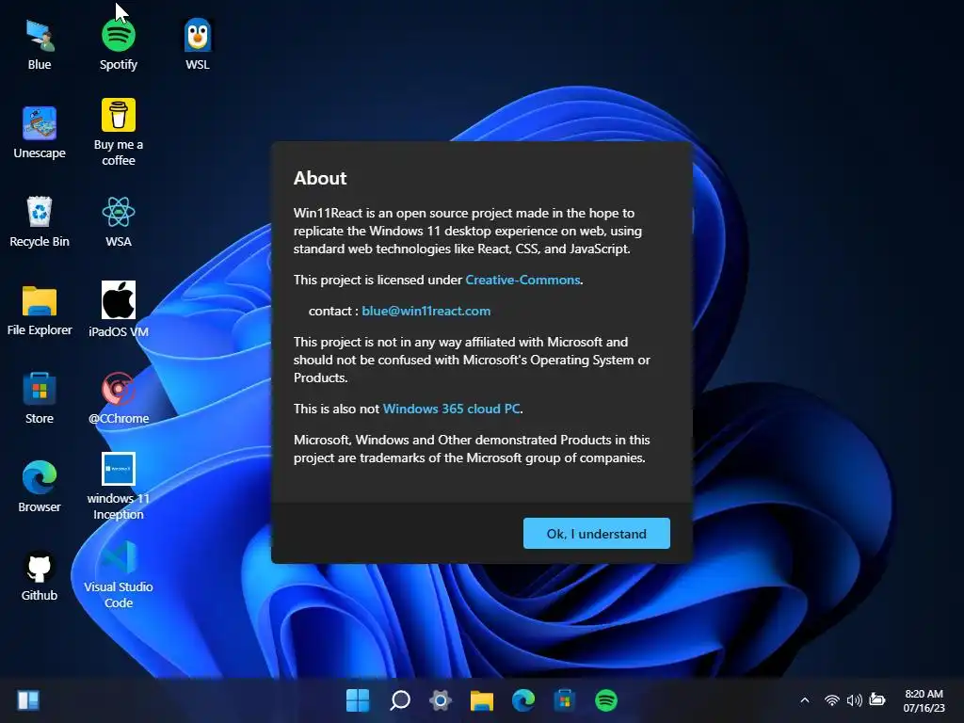Image resolution: width=964 pixels, height=723 pixels.
Task: Click Ok, I understand button
Action: click(x=596, y=533)
